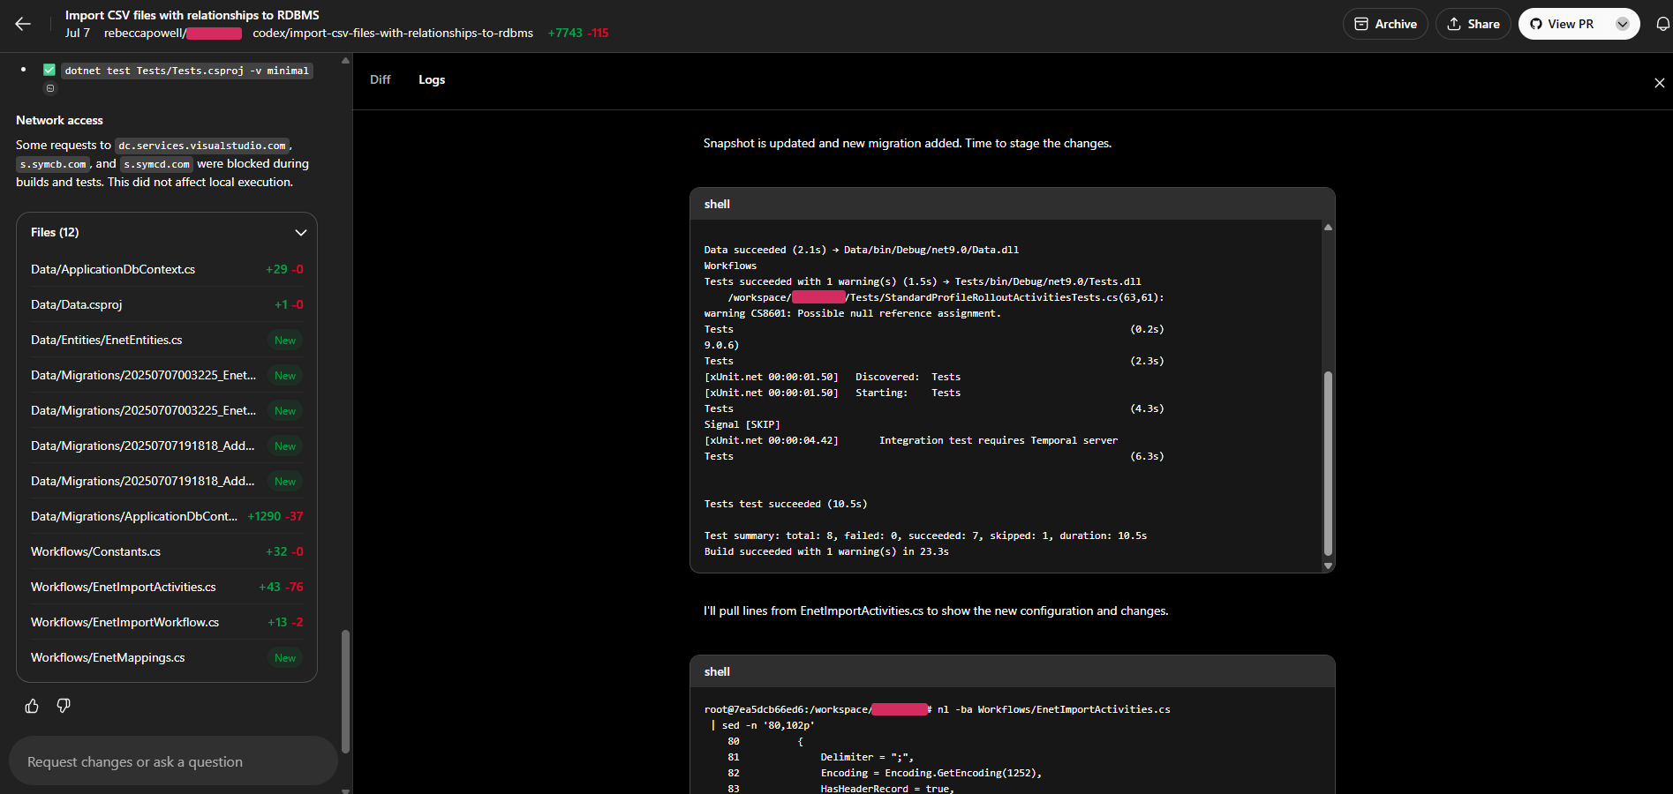Click the View PR button

(1571, 24)
